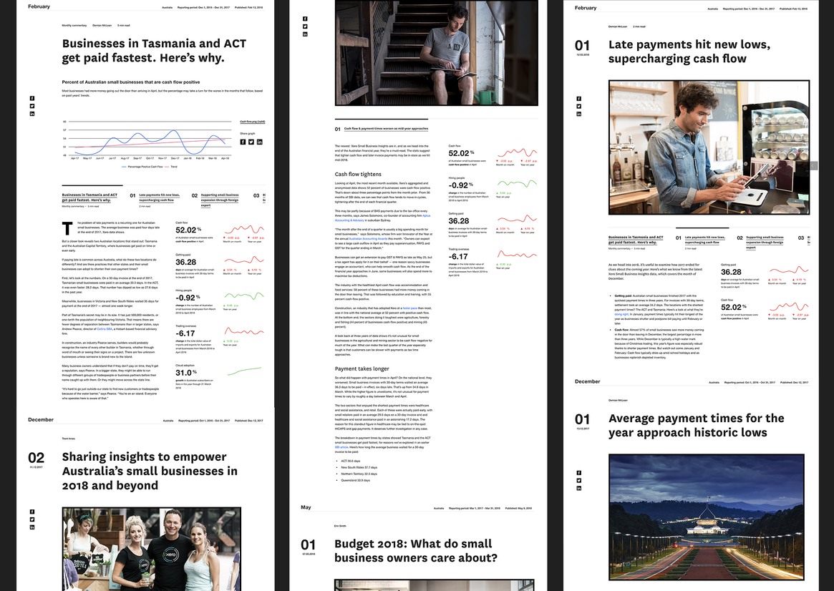
Task: Select '01 Late payments hit new lows' tab under barista photo
Action: click(x=701, y=240)
